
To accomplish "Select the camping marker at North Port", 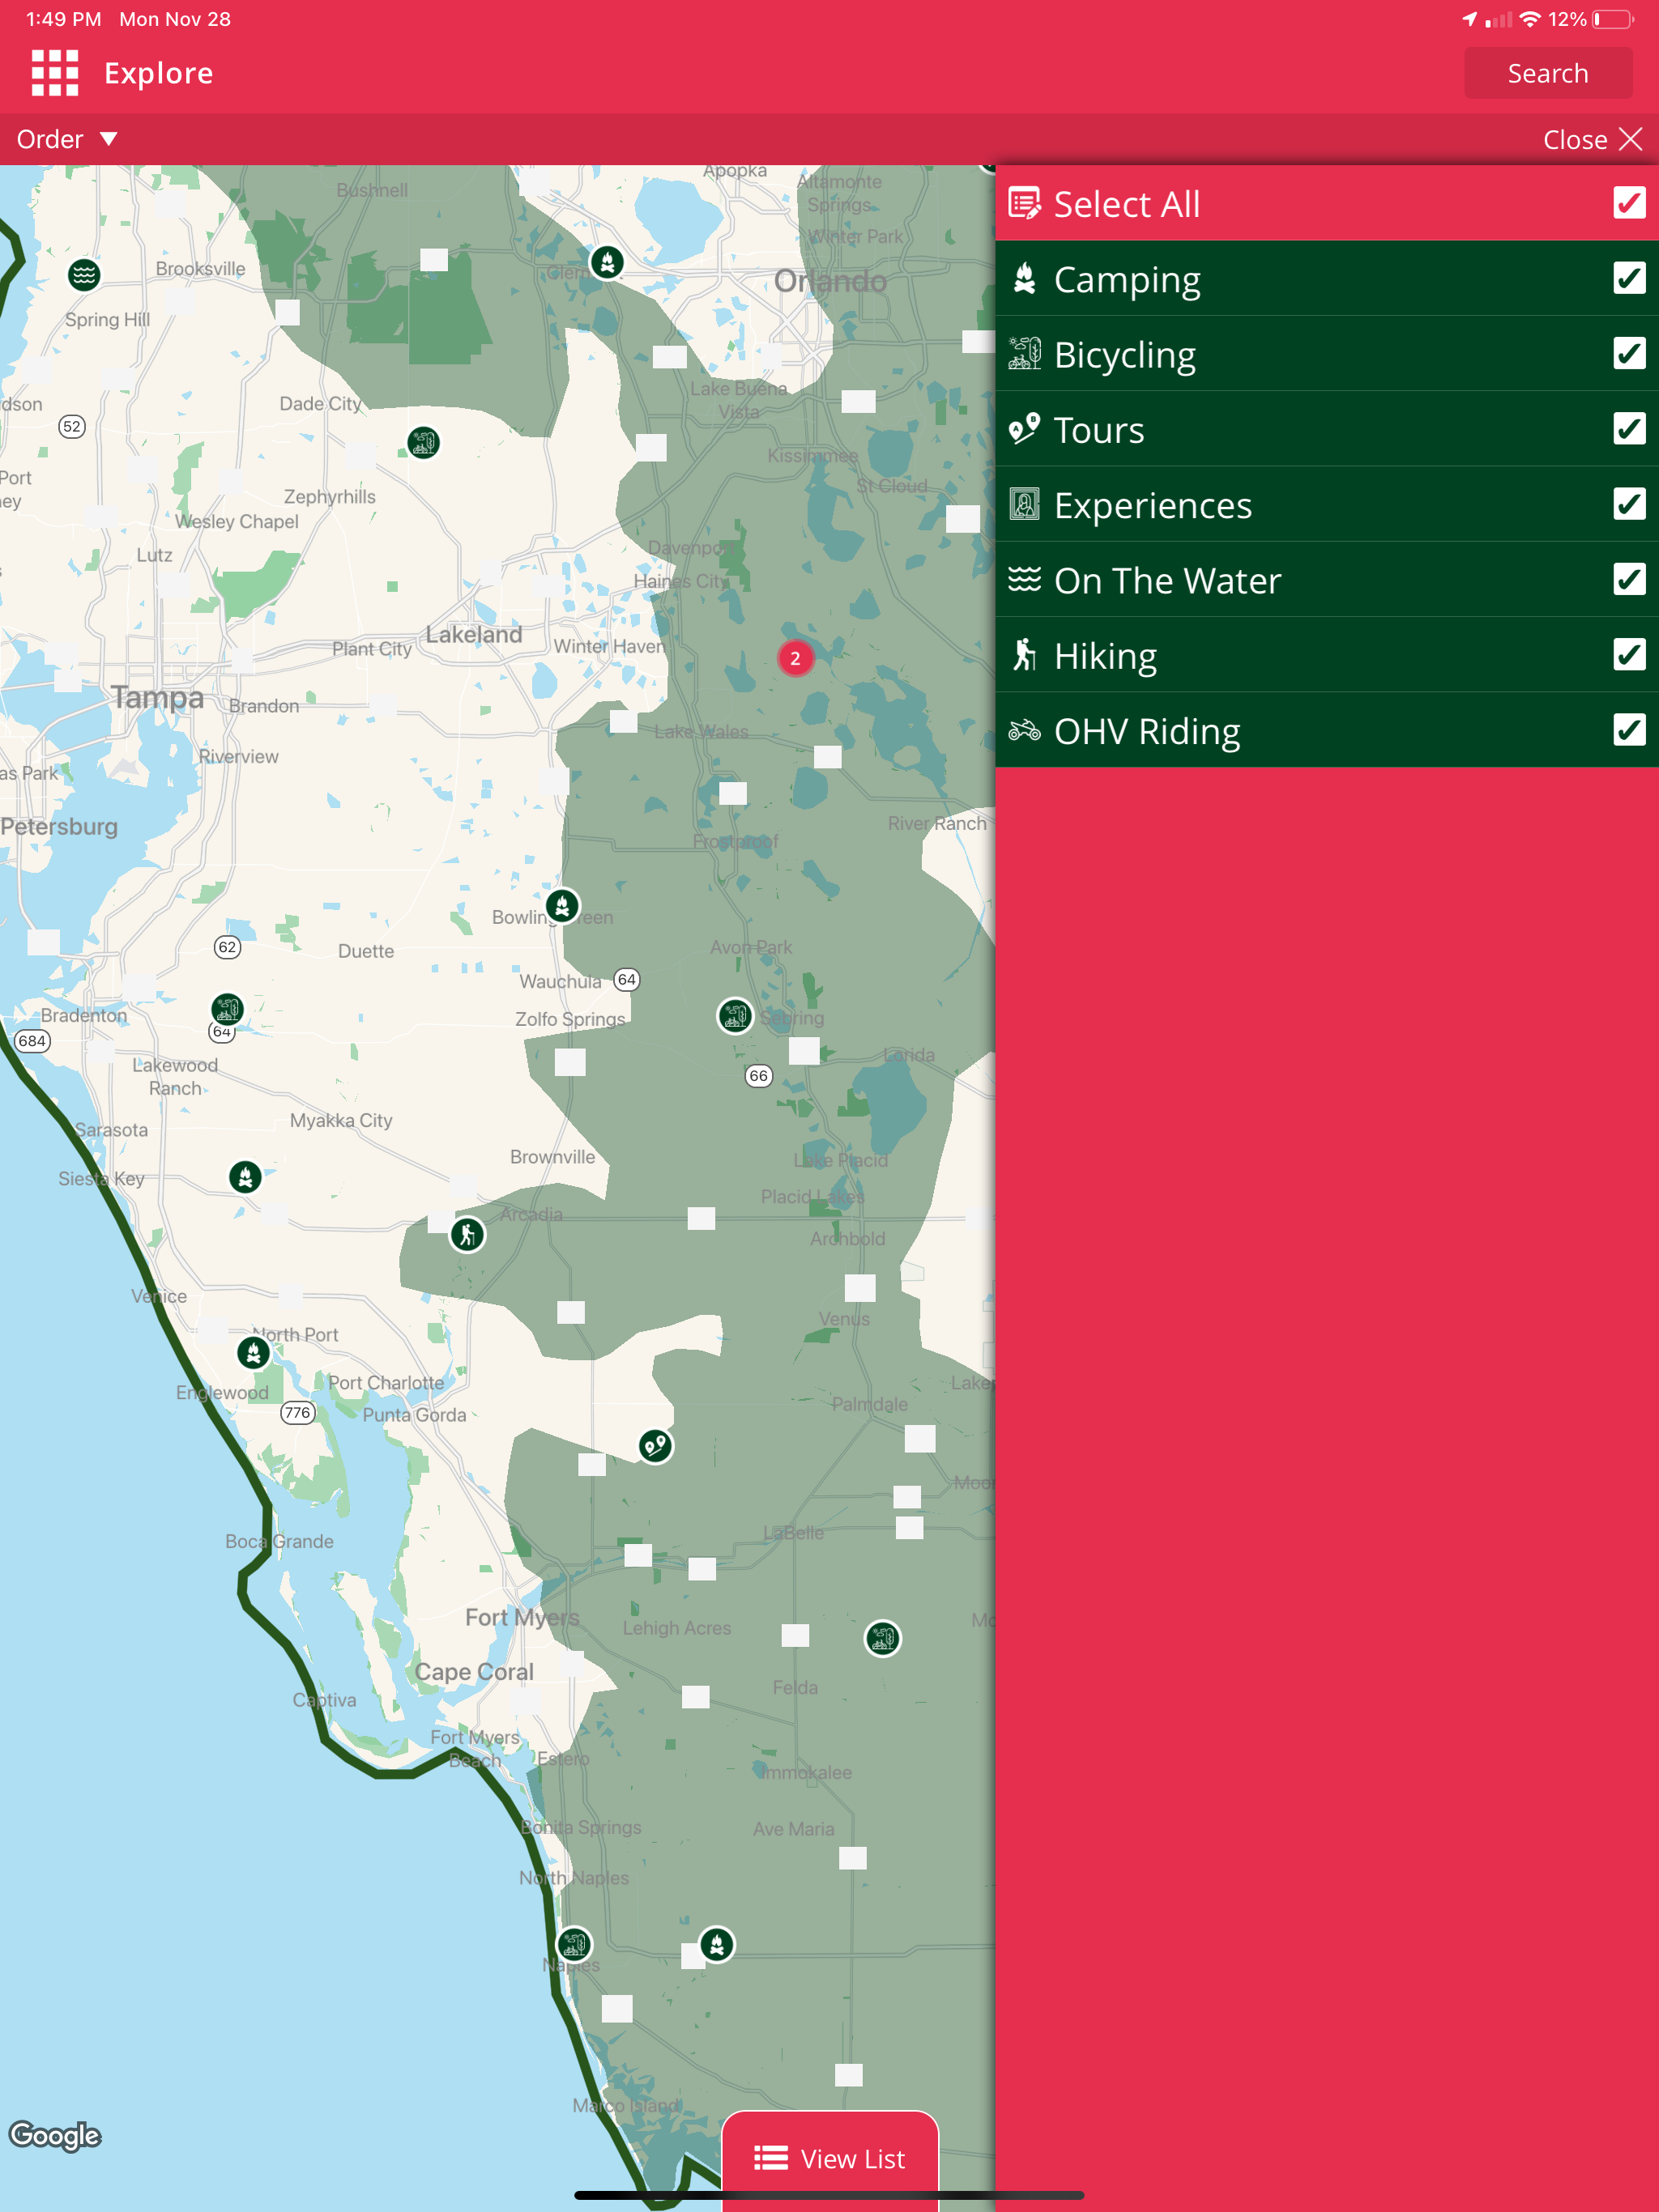I will click(254, 1353).
